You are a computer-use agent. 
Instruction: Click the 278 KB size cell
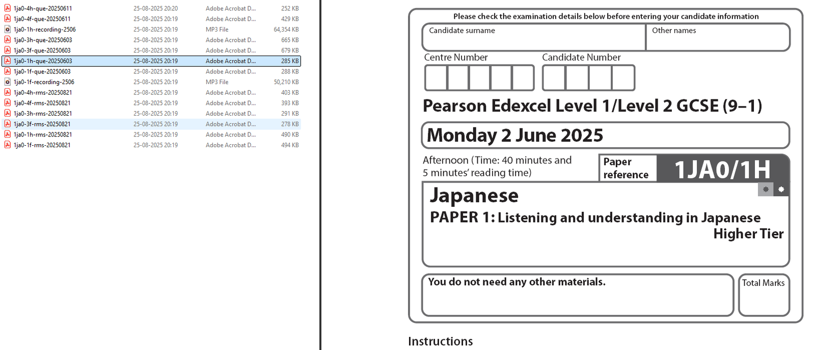(290, 124)
